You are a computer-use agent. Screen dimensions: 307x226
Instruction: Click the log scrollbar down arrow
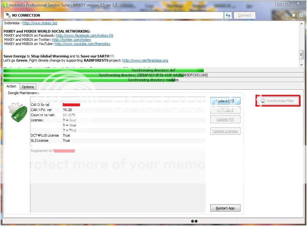(302, 65)
